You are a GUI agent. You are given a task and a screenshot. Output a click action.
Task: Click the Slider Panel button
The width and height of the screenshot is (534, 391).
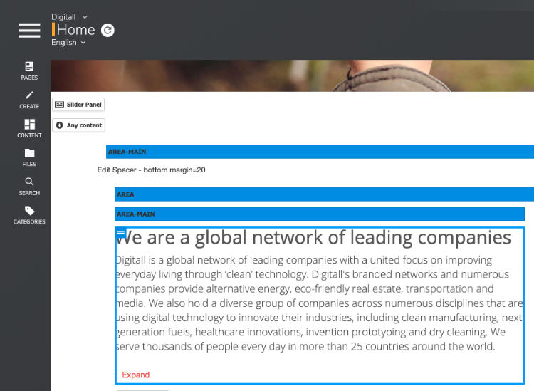[x=78, y=105]
